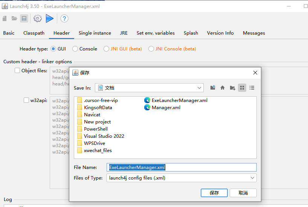Screen dimensions: 308x207
Task: Switch to the Basic tab
Action: [x=9, y=33]
